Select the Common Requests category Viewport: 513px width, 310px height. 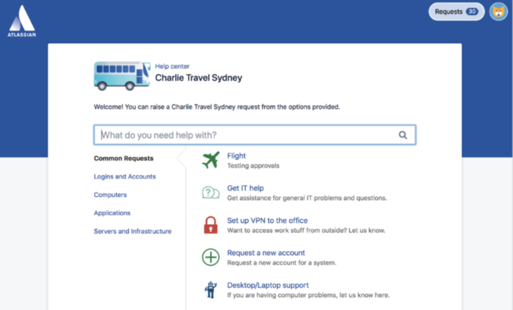coord(124,158)
